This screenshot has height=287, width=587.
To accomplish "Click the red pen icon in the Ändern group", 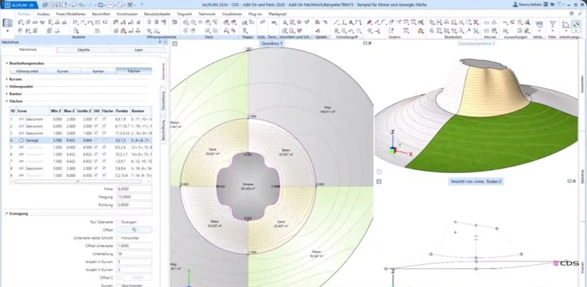I will [x=369, y=23].
